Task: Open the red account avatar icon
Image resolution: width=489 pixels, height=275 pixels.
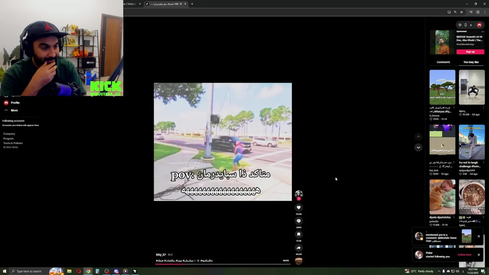Action: pos(479,25)
